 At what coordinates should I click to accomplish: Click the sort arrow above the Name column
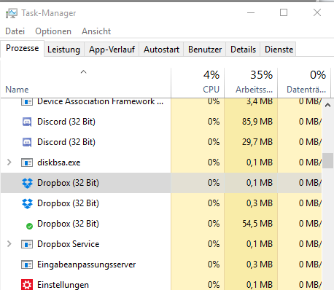(x=83, y=72)
